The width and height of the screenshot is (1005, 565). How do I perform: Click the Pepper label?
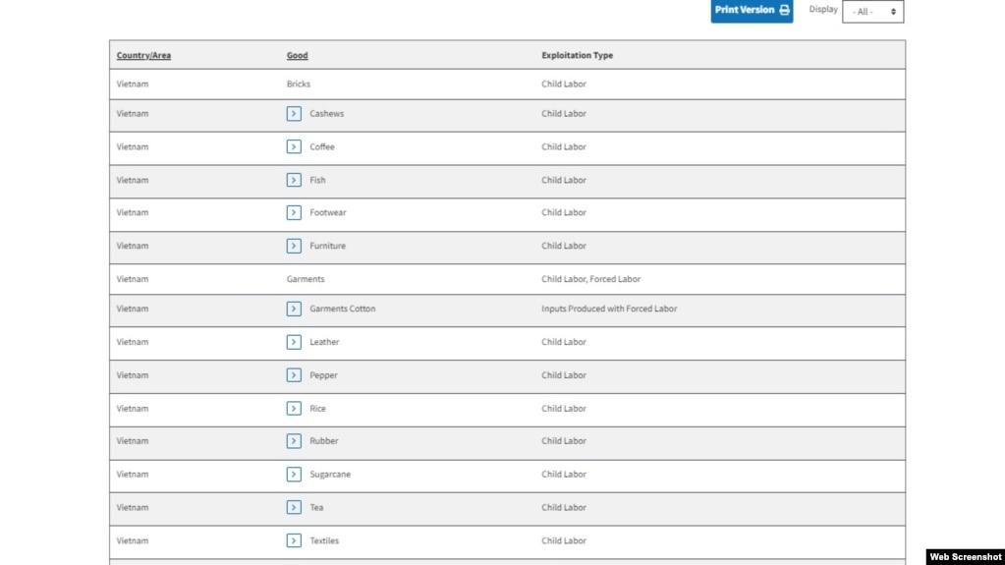tap(323, 375)
